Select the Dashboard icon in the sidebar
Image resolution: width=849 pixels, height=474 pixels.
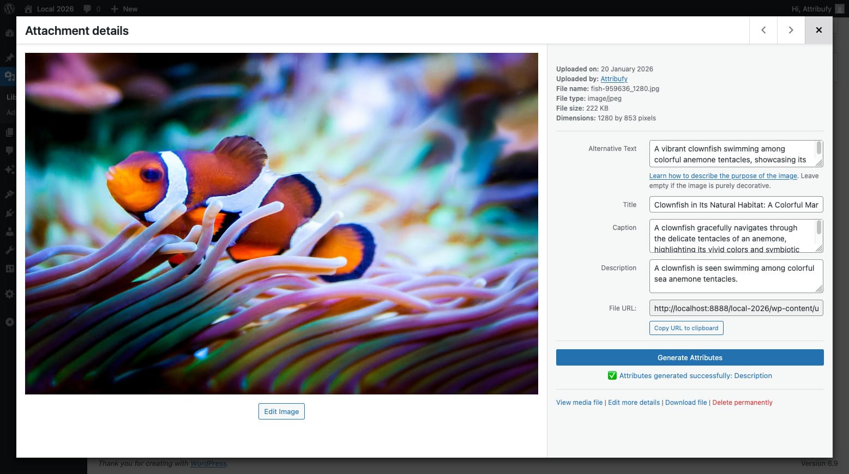9,33
